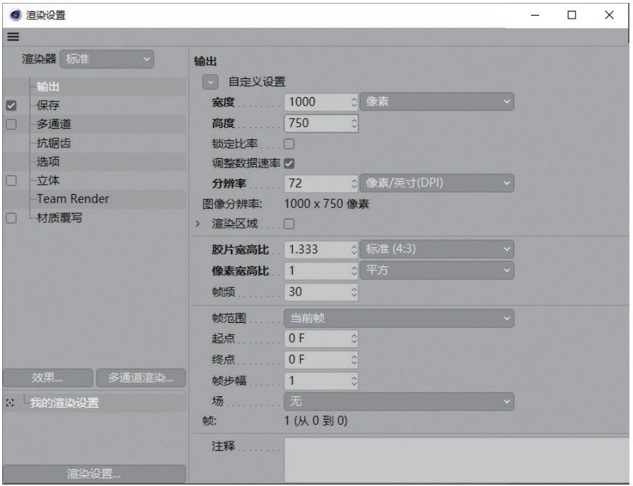Enable the 材质覆写 checkbox
Screen dimensions: 633x486
pos(12,218)
